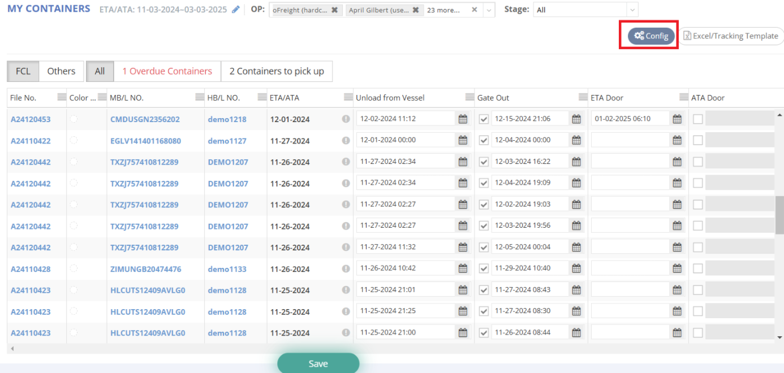
Task: Open calendar picker for A24120453 ETA Door
Action: tap(677, 119)
